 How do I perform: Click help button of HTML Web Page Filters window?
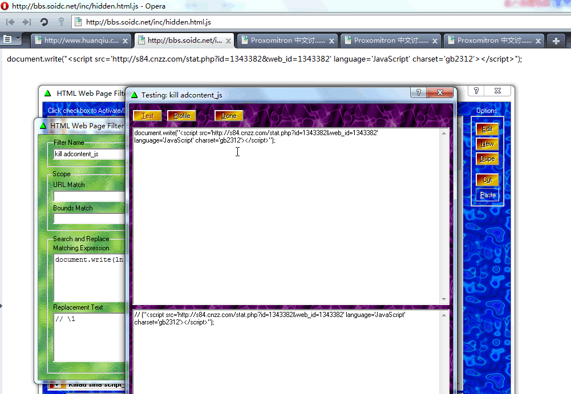476,91
